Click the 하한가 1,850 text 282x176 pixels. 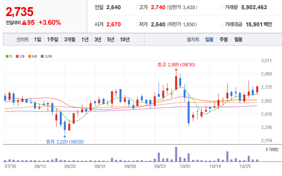point(182,24)
